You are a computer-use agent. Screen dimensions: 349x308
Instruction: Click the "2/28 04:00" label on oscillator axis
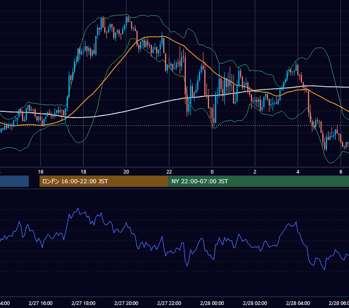point(298,303)
